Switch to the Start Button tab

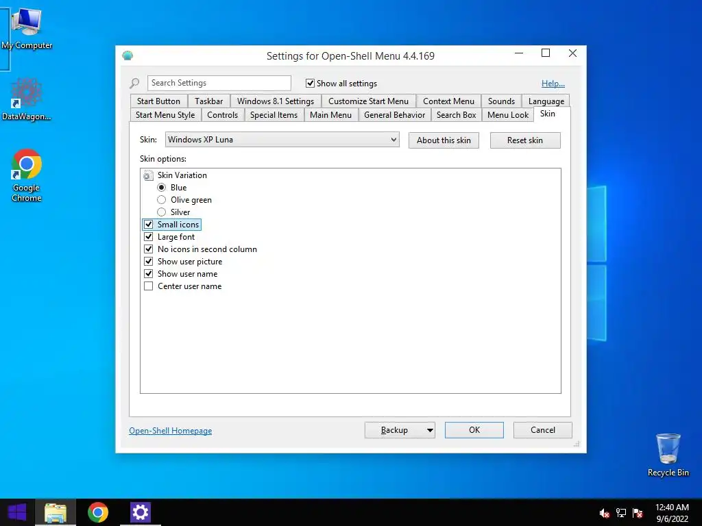(x=158, y=101)
